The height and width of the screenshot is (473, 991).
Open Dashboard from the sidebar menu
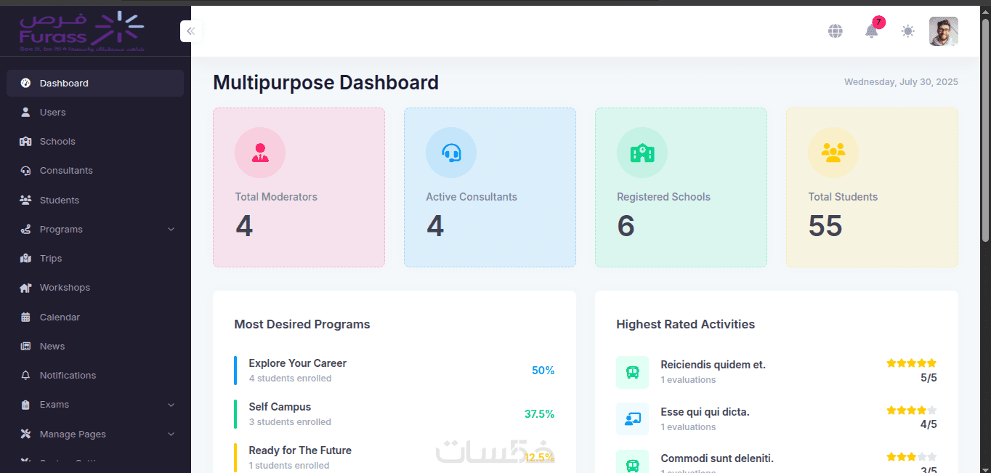[95, 83]
